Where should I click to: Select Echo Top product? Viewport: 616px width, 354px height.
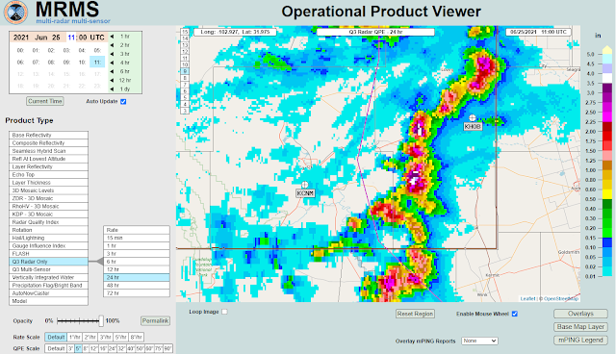point(48,175)
